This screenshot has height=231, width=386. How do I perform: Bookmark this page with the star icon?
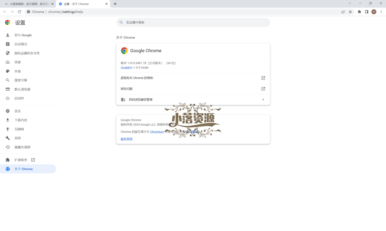point(350,12)
